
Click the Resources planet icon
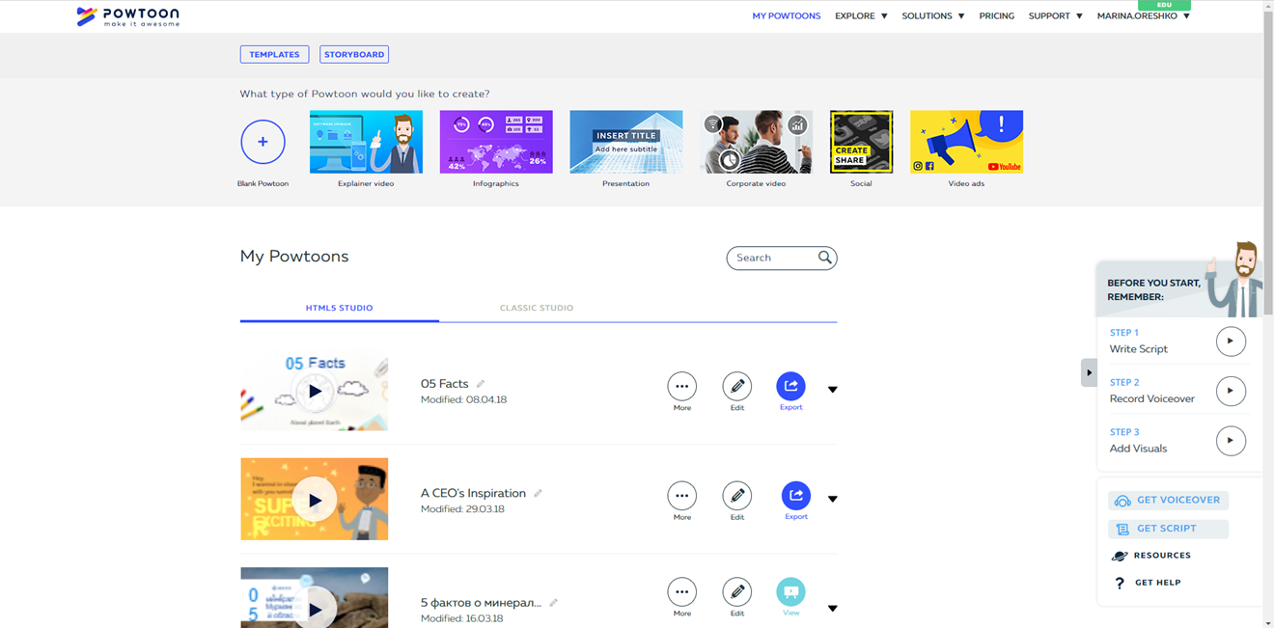point(1120,556)
